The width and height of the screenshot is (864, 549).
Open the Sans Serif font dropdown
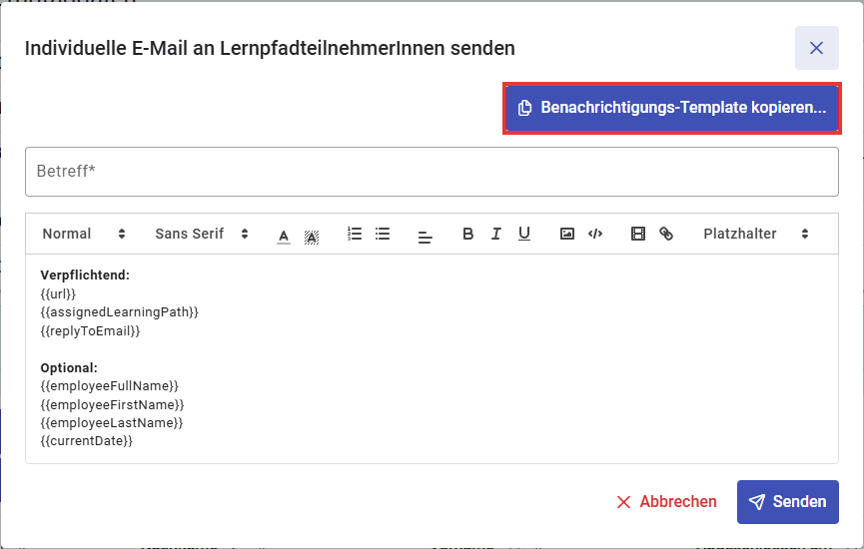[x=202, y=235]
